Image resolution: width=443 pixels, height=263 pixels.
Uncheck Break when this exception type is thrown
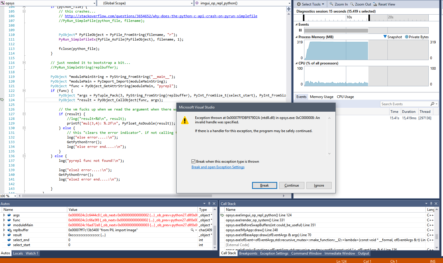tap(194, 161)
